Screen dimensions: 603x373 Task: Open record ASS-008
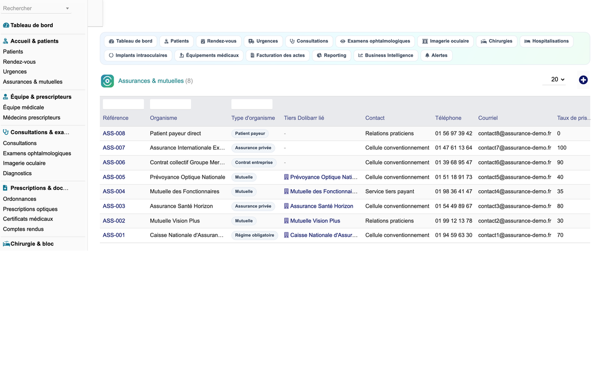pyautogui.click(x=114, y=134)
